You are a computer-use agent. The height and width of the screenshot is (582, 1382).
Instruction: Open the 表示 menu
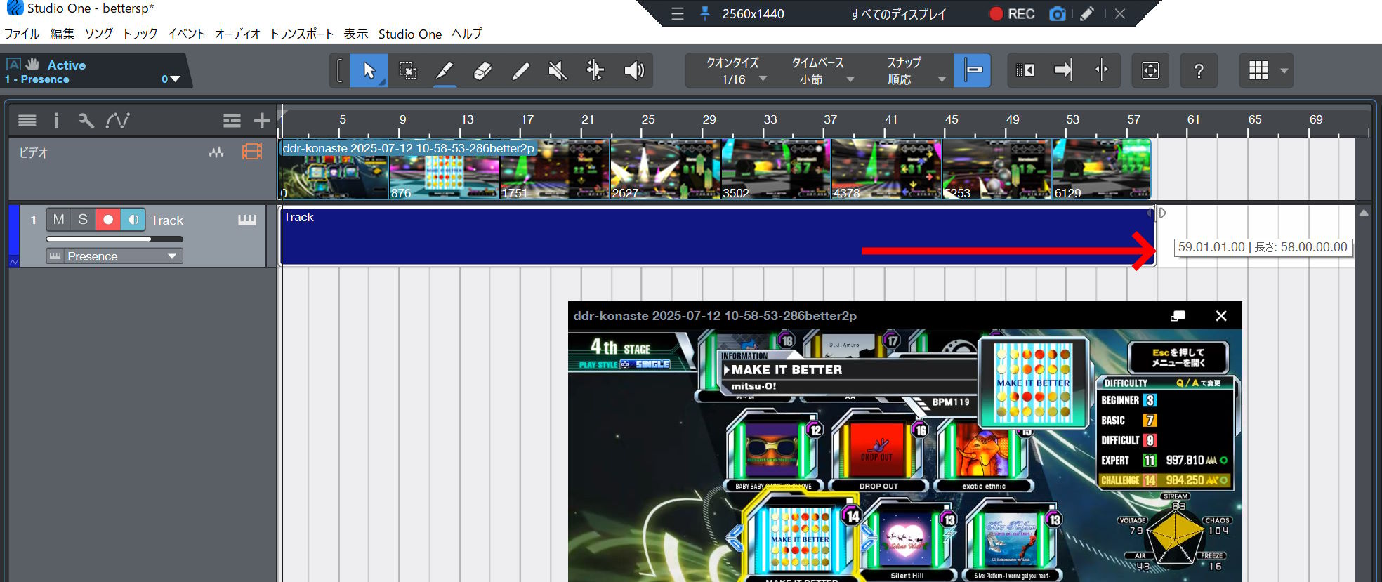click(355, 34)
